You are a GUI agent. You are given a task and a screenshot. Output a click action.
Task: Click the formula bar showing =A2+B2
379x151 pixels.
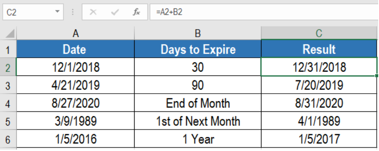click(x=264, y=12)
